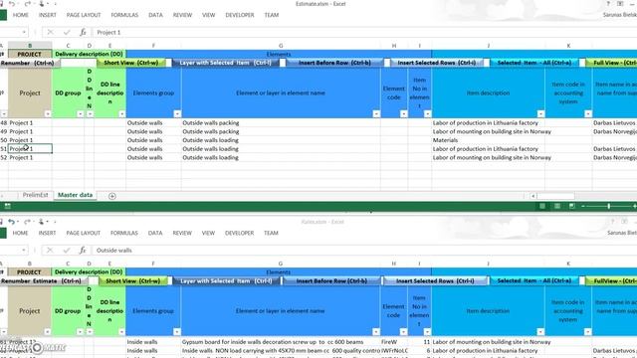Click Selected Item - All (Ctrl-a) in top window
This screenshot has width=637, height=358.
(534, 63)
